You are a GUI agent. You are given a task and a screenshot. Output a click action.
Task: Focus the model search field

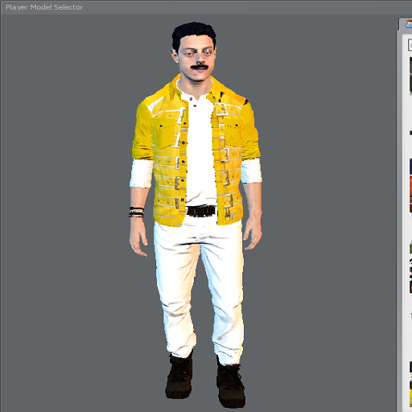[410, 45]
